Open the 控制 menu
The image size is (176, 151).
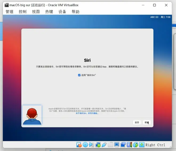[23, 12]
